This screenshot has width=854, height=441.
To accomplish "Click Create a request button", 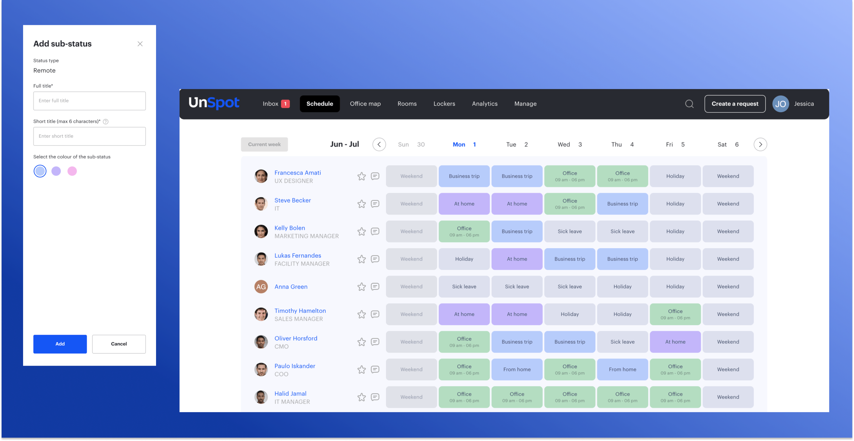I will [735, 104].
